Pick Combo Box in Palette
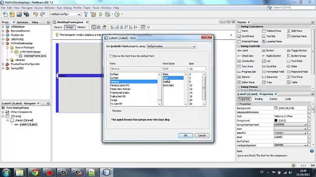 tap(246, 61)
